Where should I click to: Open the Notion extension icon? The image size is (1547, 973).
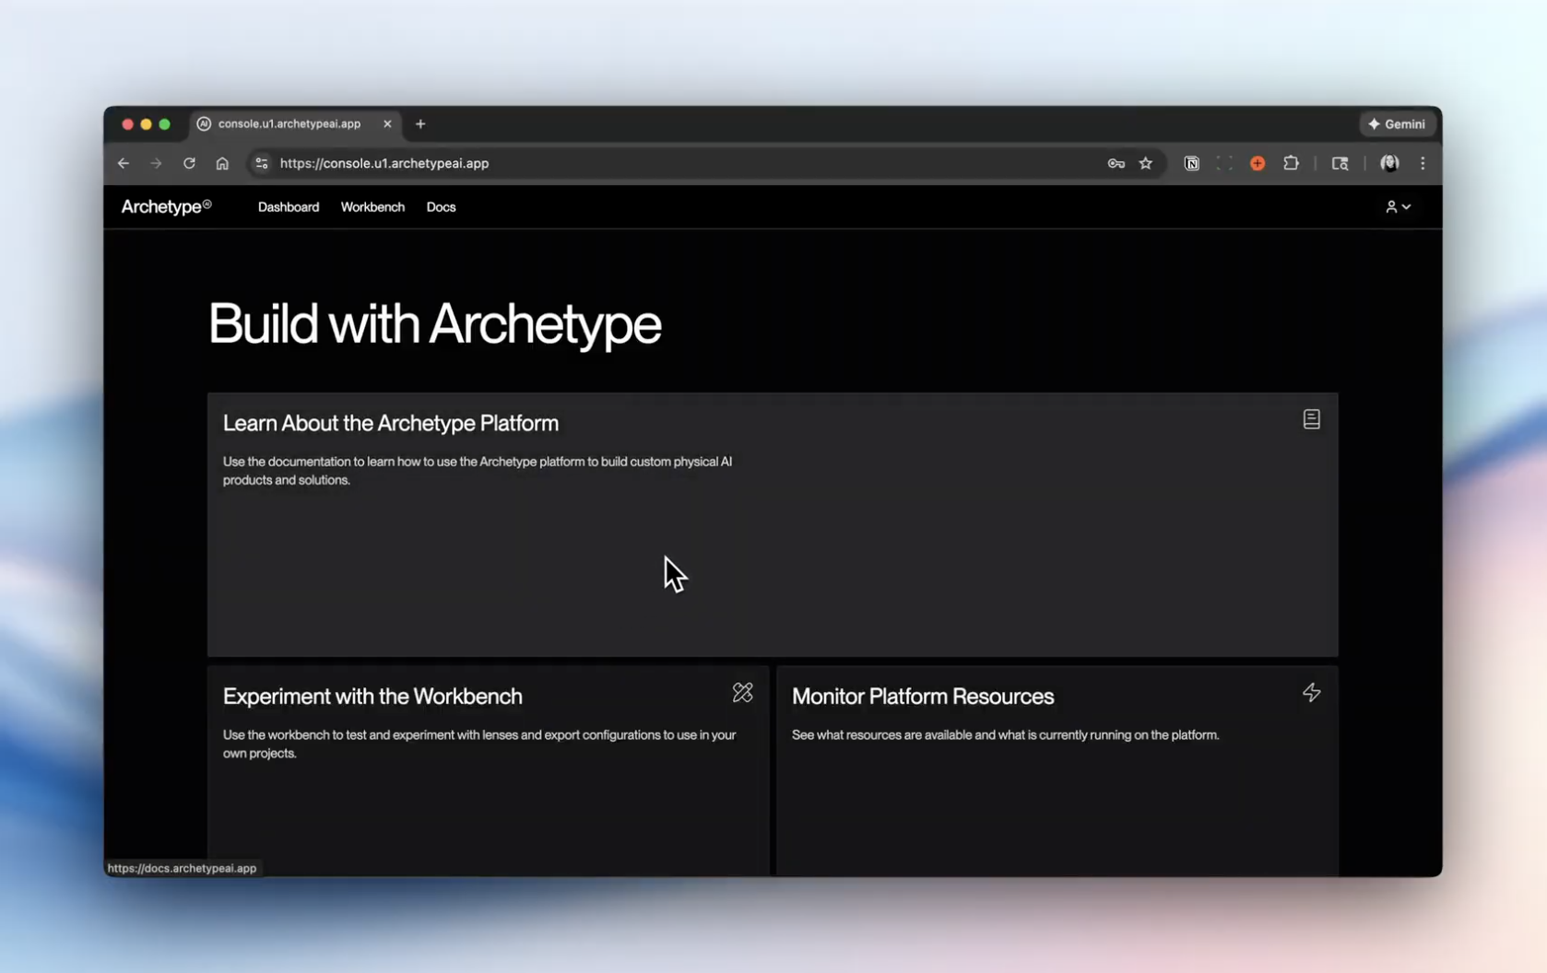[x=1191, y=163]
